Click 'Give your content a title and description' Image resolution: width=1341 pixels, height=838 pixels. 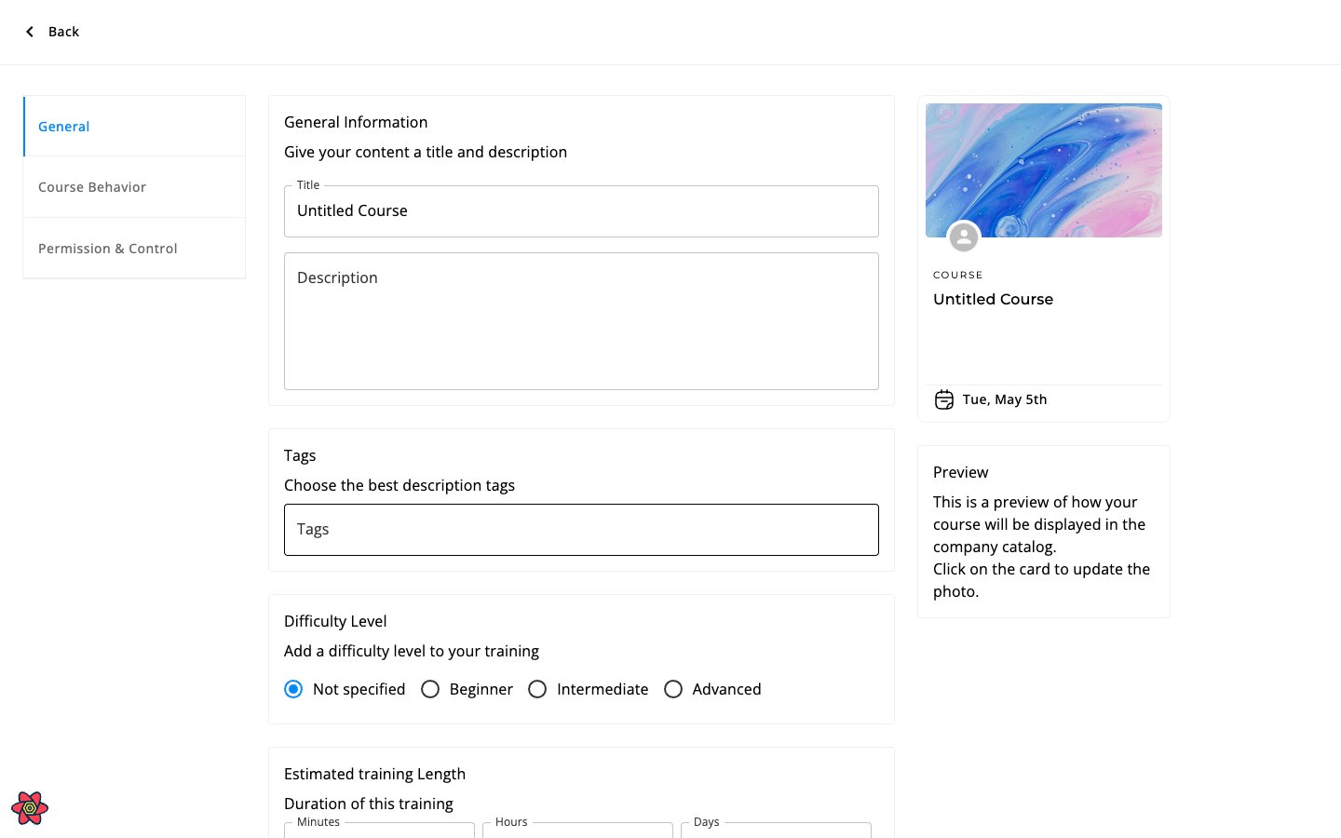tap(426, 152)
